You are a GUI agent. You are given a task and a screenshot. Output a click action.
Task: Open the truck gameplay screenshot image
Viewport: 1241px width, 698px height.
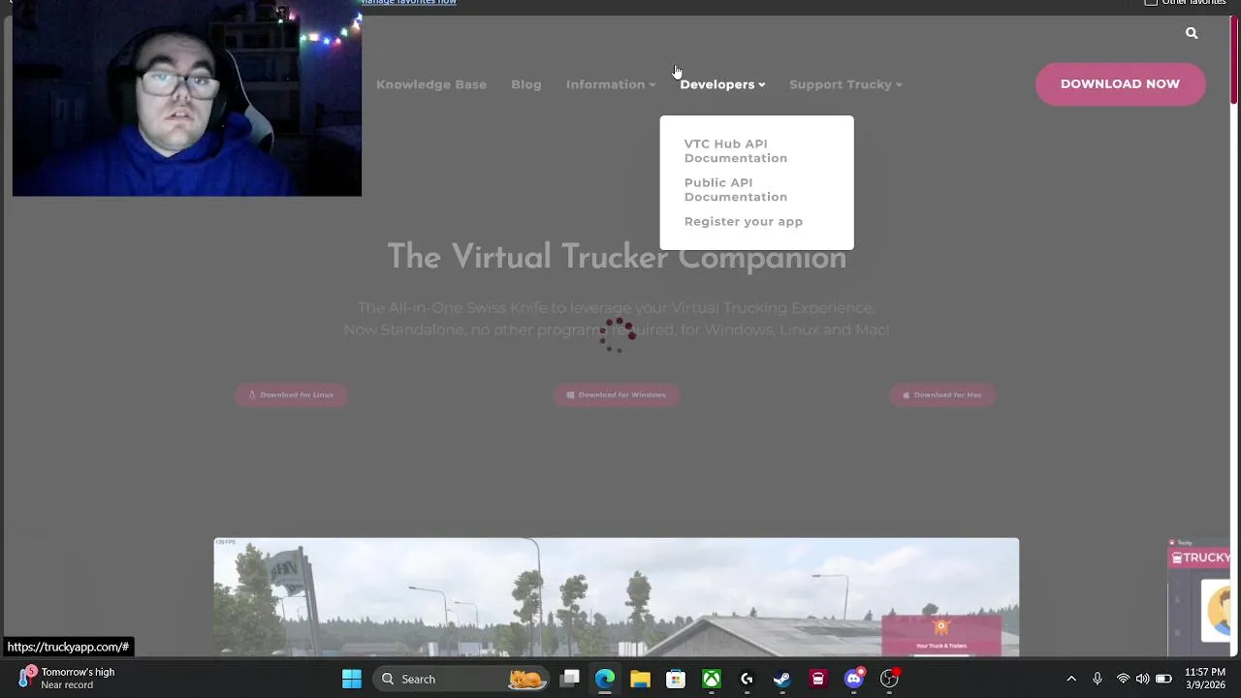coord(617,597)
